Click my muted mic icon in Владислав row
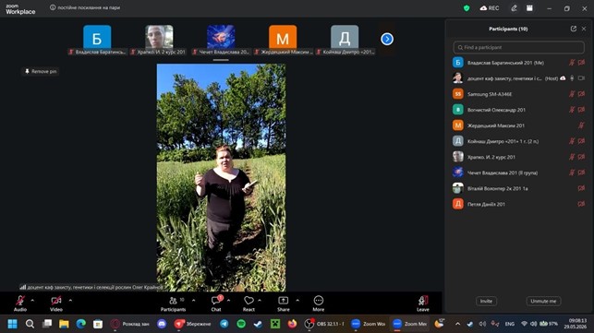 point(572,63)
